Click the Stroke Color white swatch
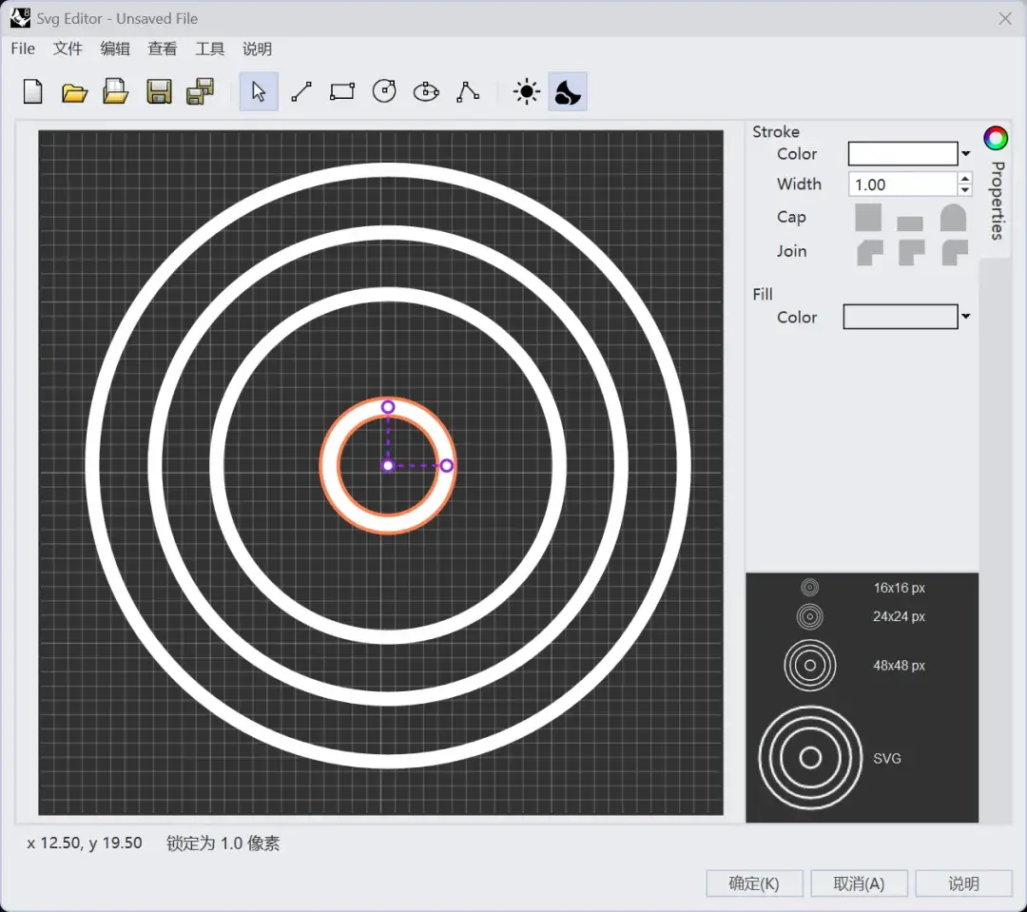 coord(902,154)
